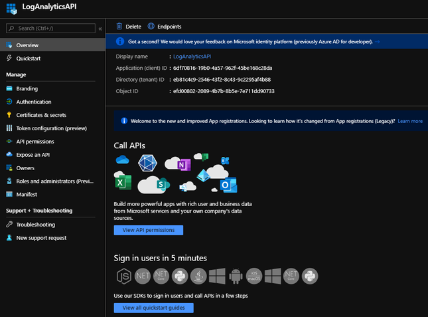Click the Welcome banner info icon

[x=124, y=121]
